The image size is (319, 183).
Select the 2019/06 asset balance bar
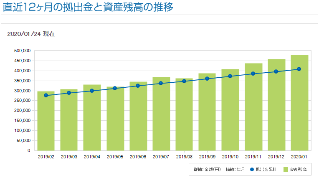click(x=138, y=116)
